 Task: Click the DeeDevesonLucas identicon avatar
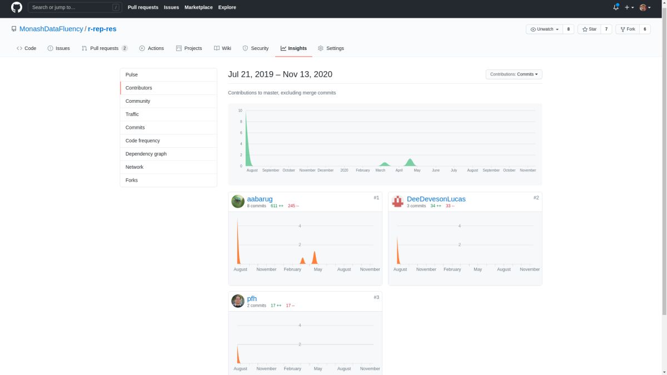(397, 202)
